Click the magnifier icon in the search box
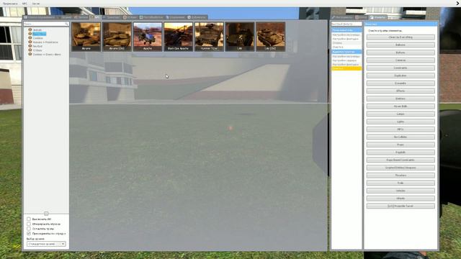This screenshot has width=461, height=259. pos(66,24)
